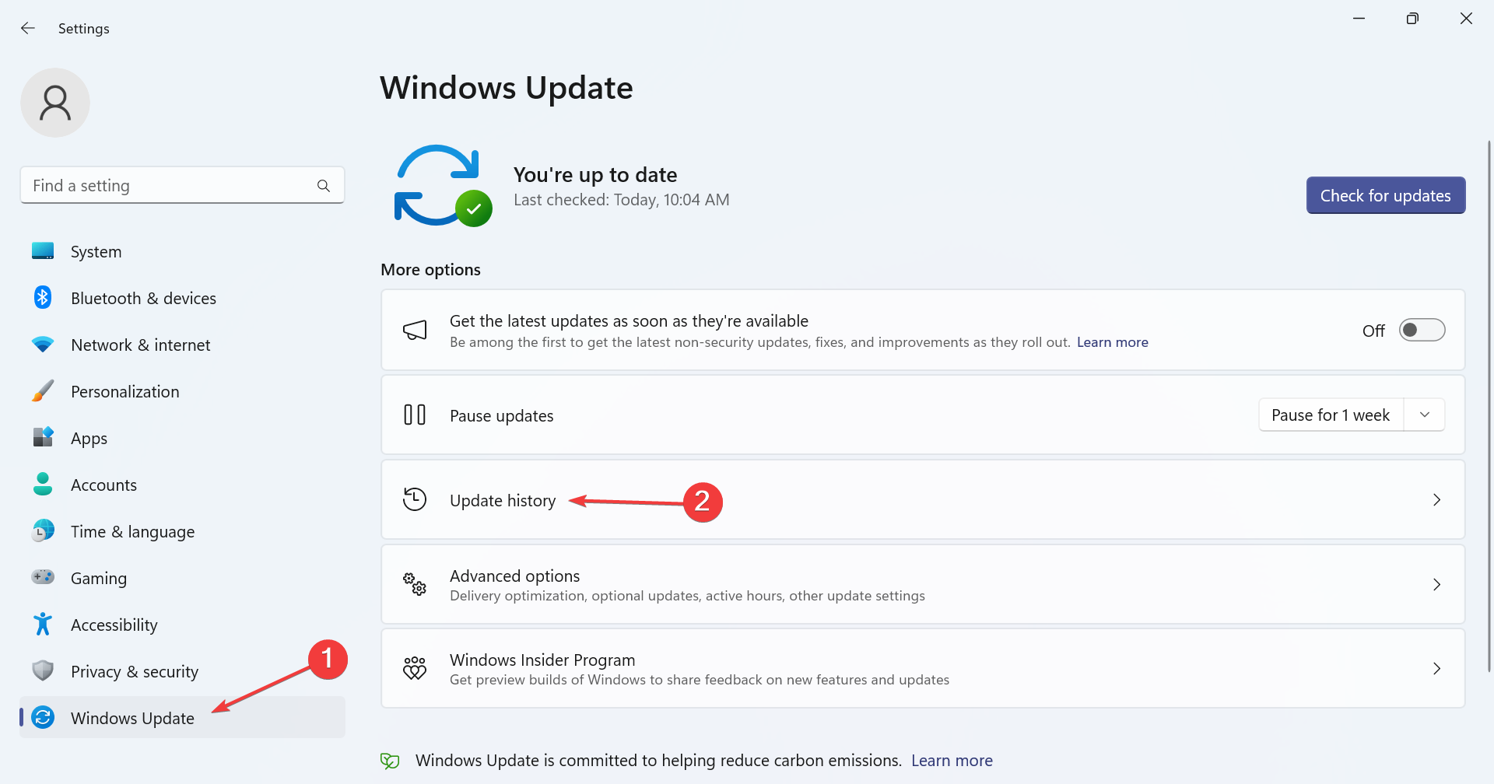Click the More options heading
This screenshot has height=784, width=1494.
pos(430,270)
